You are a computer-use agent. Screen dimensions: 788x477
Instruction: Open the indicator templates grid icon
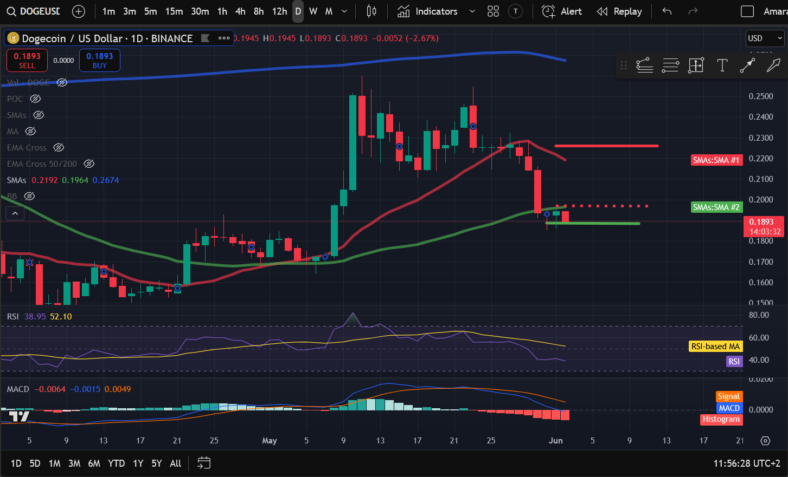[493, 11]
